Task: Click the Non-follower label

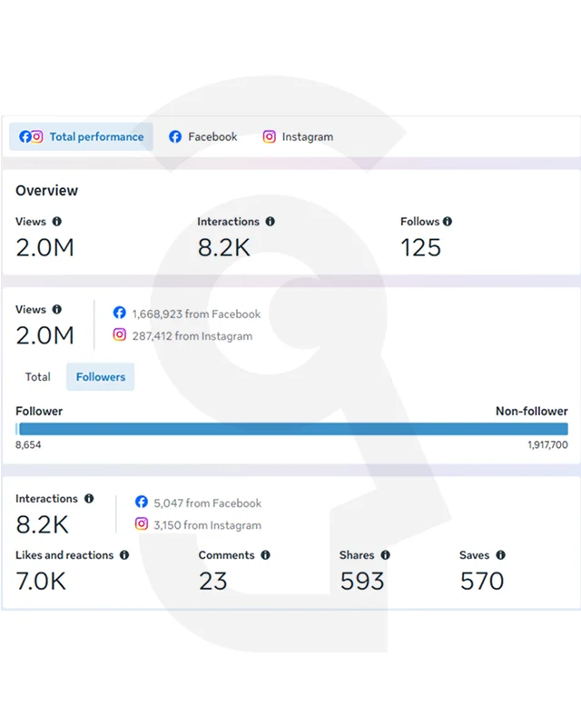Action: click(x=532, y=412)
